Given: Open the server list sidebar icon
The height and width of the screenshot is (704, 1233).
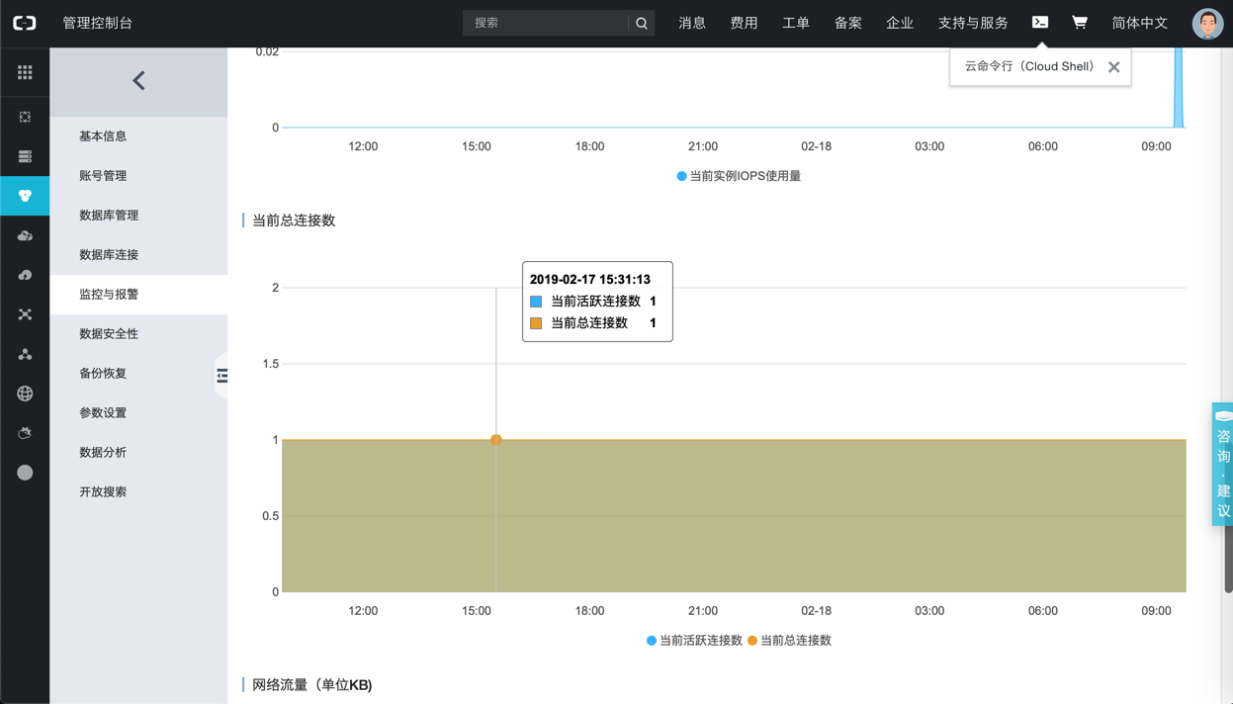Looking at the screenshot, I should (x=25, y=156).
